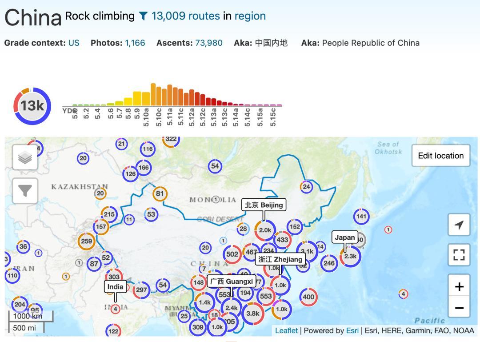This screenshot has height=342, width=480.
Task: Click the locate-me arrow on map
Action: pos(459,225)
